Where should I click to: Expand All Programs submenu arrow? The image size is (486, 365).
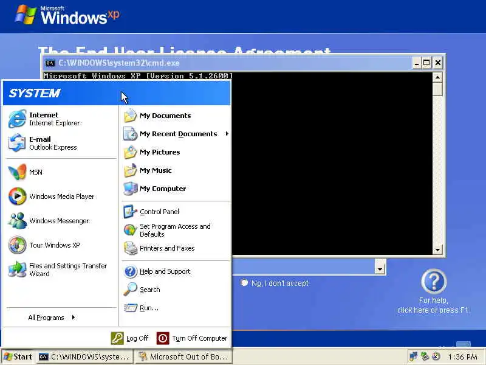click(74, 317)
